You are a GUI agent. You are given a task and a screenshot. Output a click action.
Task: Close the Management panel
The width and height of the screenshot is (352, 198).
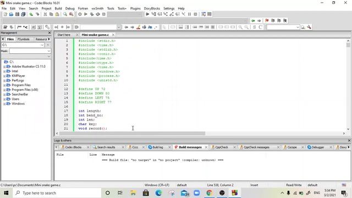click(x=50, y=33)
